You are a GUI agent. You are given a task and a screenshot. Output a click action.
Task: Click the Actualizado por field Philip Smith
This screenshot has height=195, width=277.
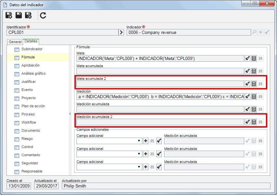(x=166, y=186)
